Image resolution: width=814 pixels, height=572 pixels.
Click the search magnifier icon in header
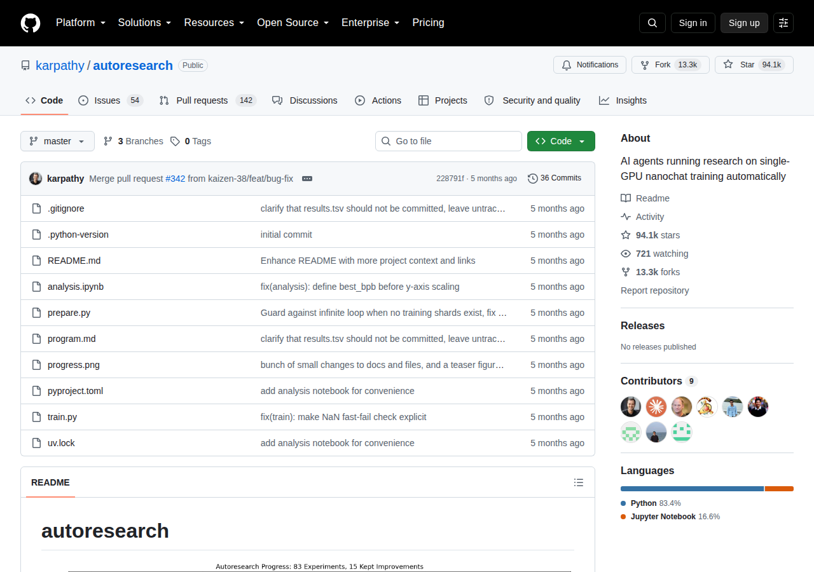pos(652,23)
